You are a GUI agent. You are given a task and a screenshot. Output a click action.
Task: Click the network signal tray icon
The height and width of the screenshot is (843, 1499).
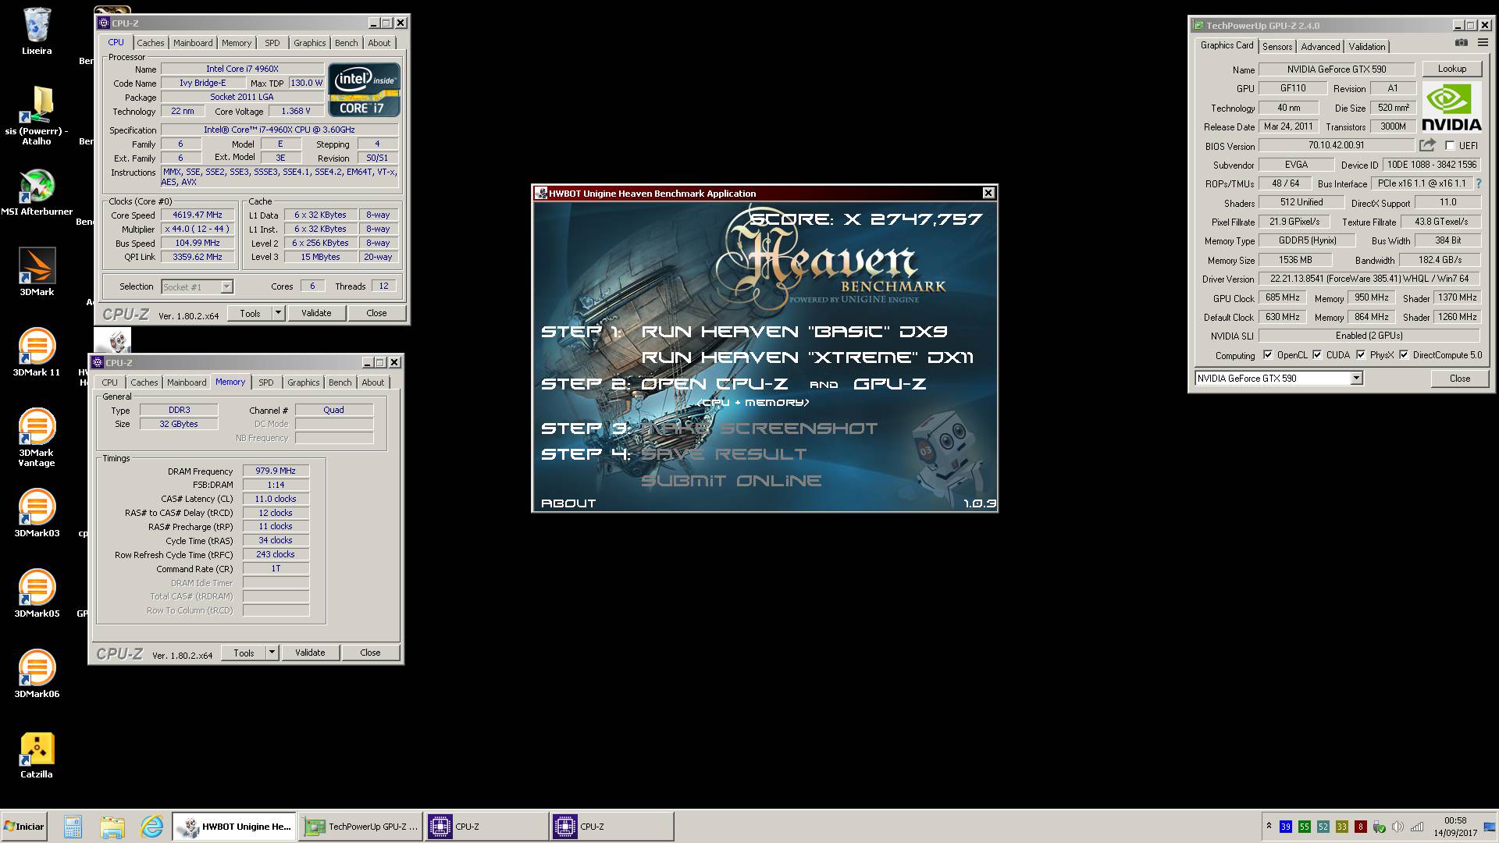pyautogui.click(x=1417, y=827)
